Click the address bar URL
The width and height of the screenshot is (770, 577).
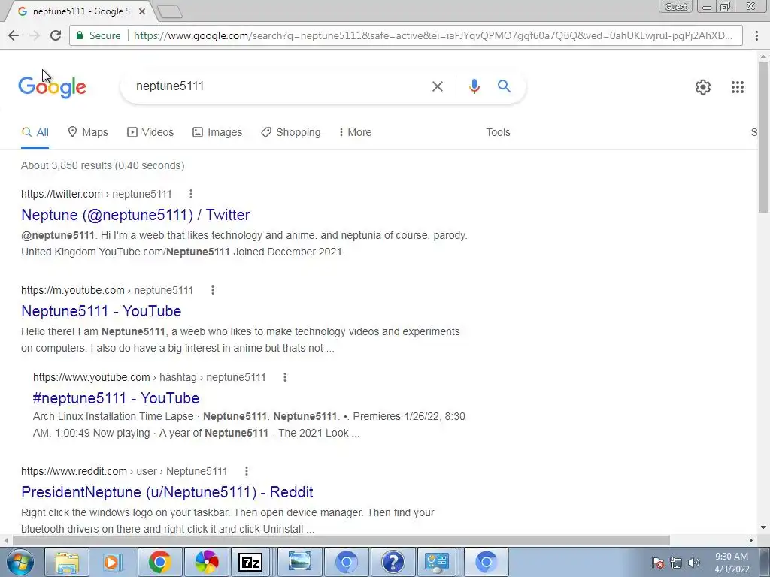click(x=432, y=35)
